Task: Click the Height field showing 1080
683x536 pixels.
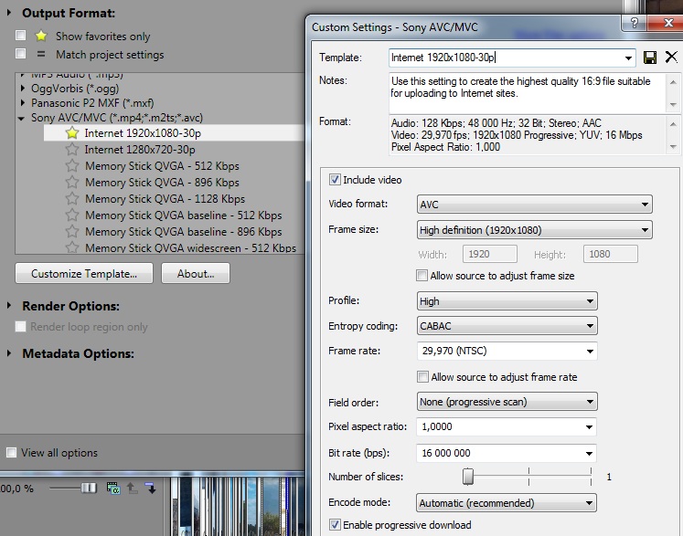Action: pyautogui.click(x=610, y=254)
